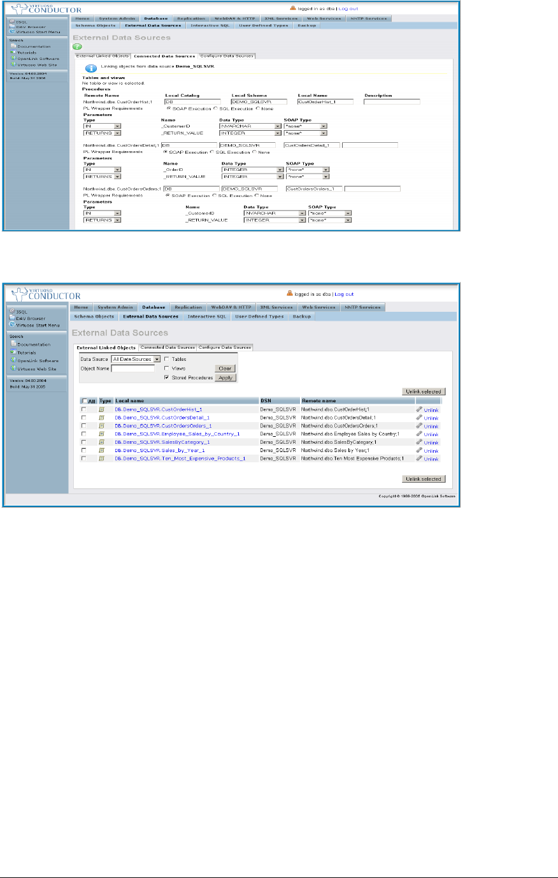This screenshot has height=878, width=558.
Task: Click the green help icon under External Data Sources
Action: pyautogui.click(x=77, y=46)
